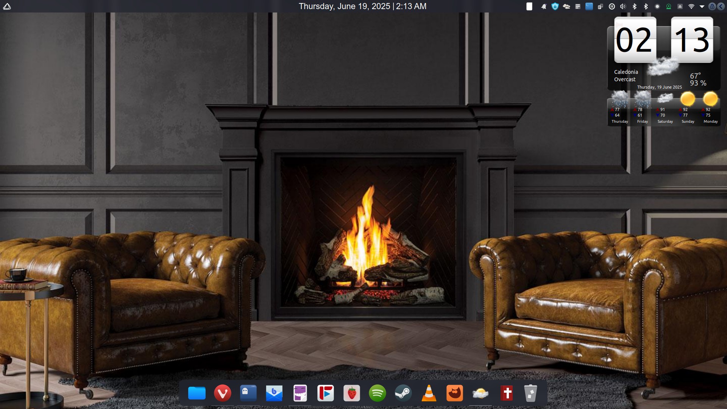Open Steam from the dock
The width and height of the screenshot is (727, 409).
pos(403,393)
